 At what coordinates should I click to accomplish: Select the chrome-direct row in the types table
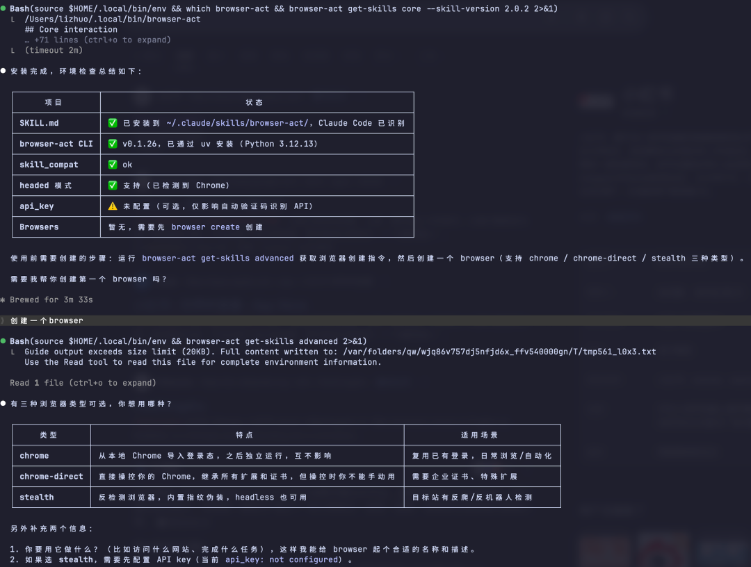pos(286,477)
